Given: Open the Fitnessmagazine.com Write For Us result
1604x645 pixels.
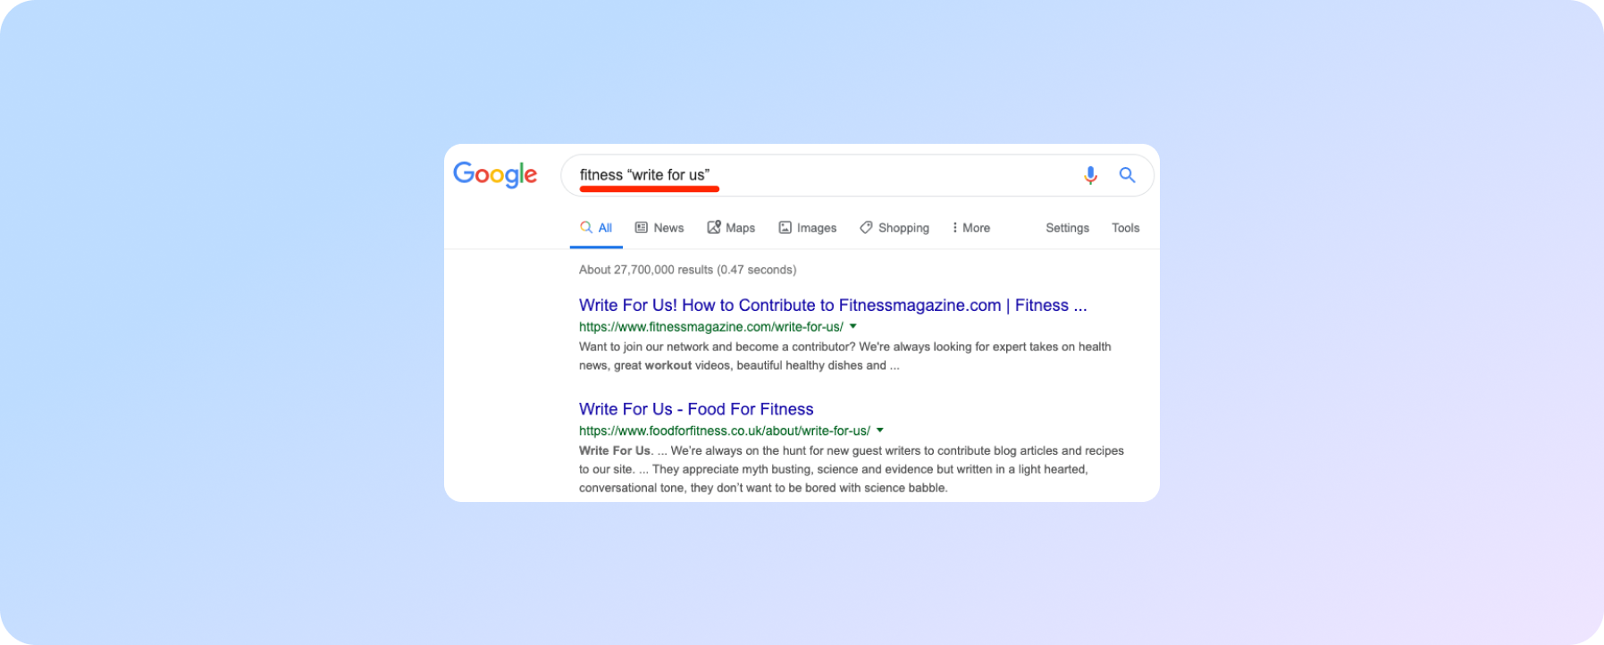Looking at the screenshot, I should [x=832, y=306].
